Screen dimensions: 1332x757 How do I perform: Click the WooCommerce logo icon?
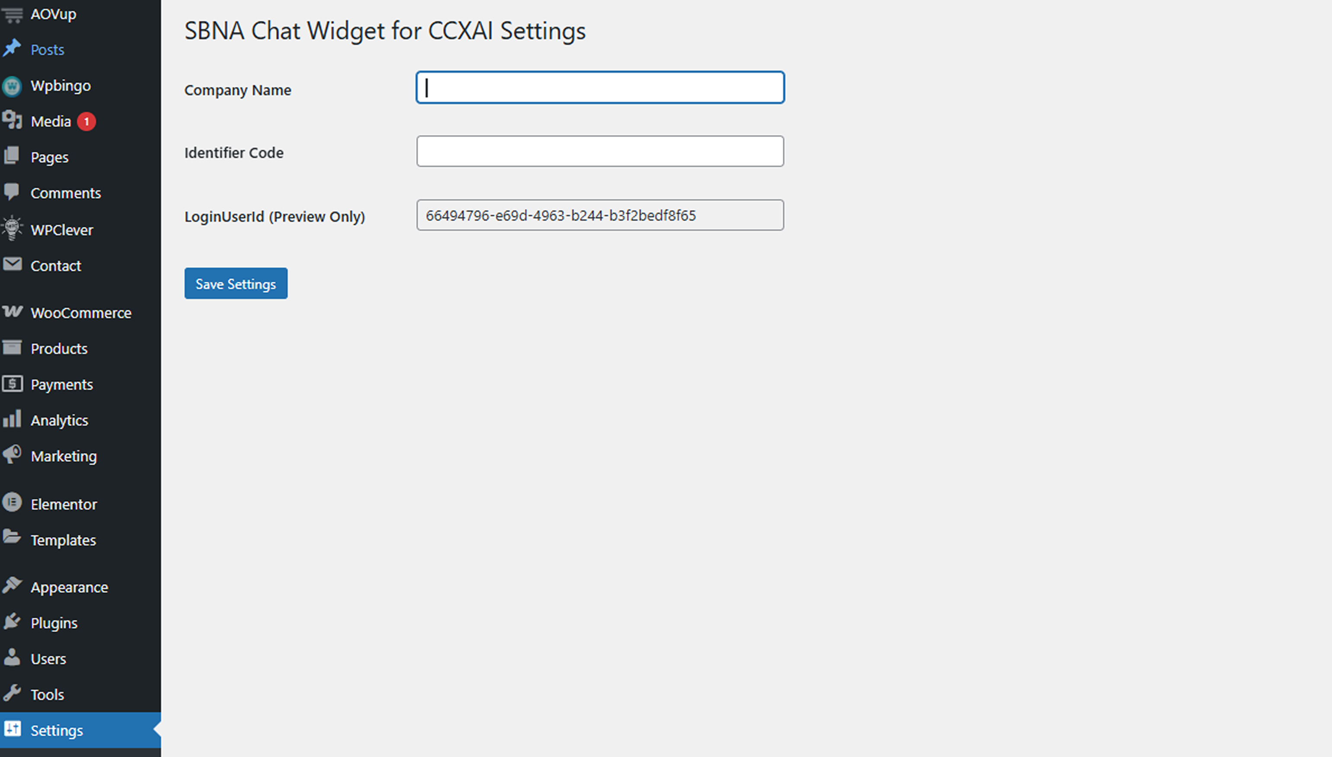click(x=12, y=312)
